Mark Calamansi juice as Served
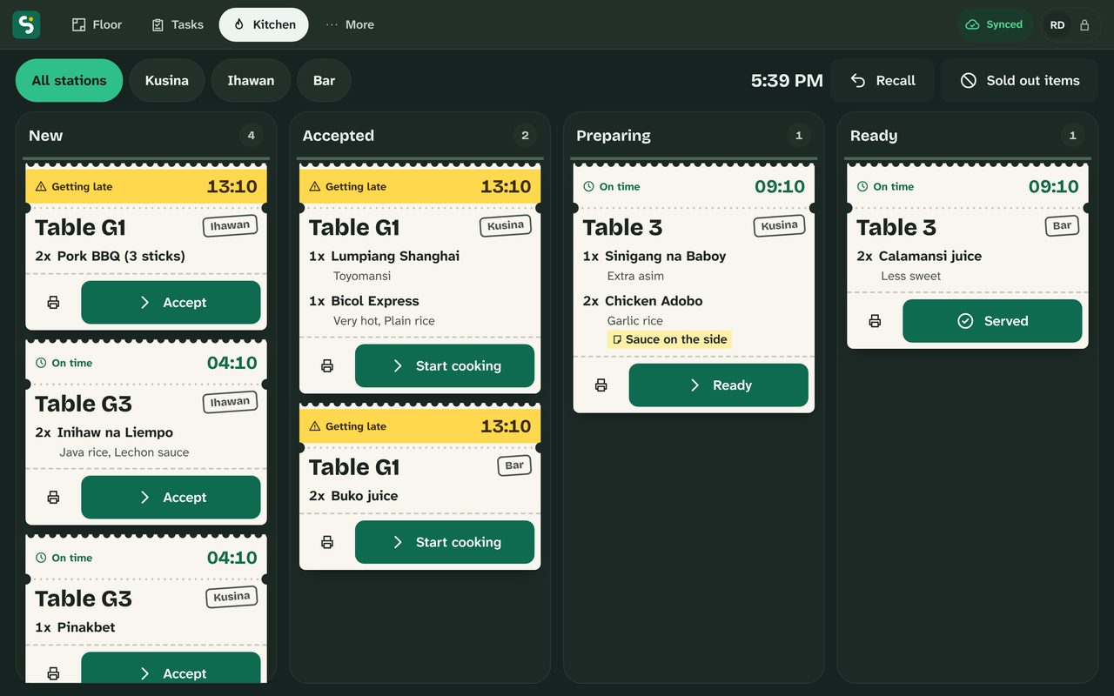This screenshot has height=696, width=1114. (992, 321)
